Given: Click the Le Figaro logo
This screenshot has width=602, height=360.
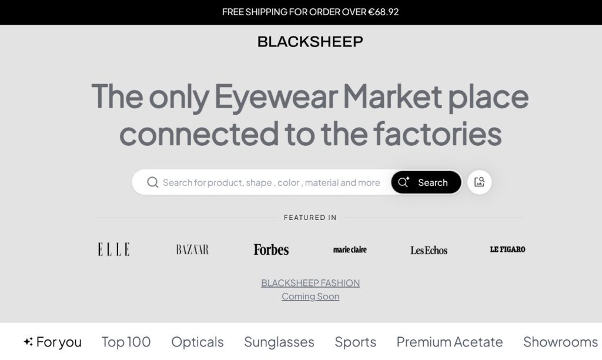Looking at the screenshot, I should 507,249.
